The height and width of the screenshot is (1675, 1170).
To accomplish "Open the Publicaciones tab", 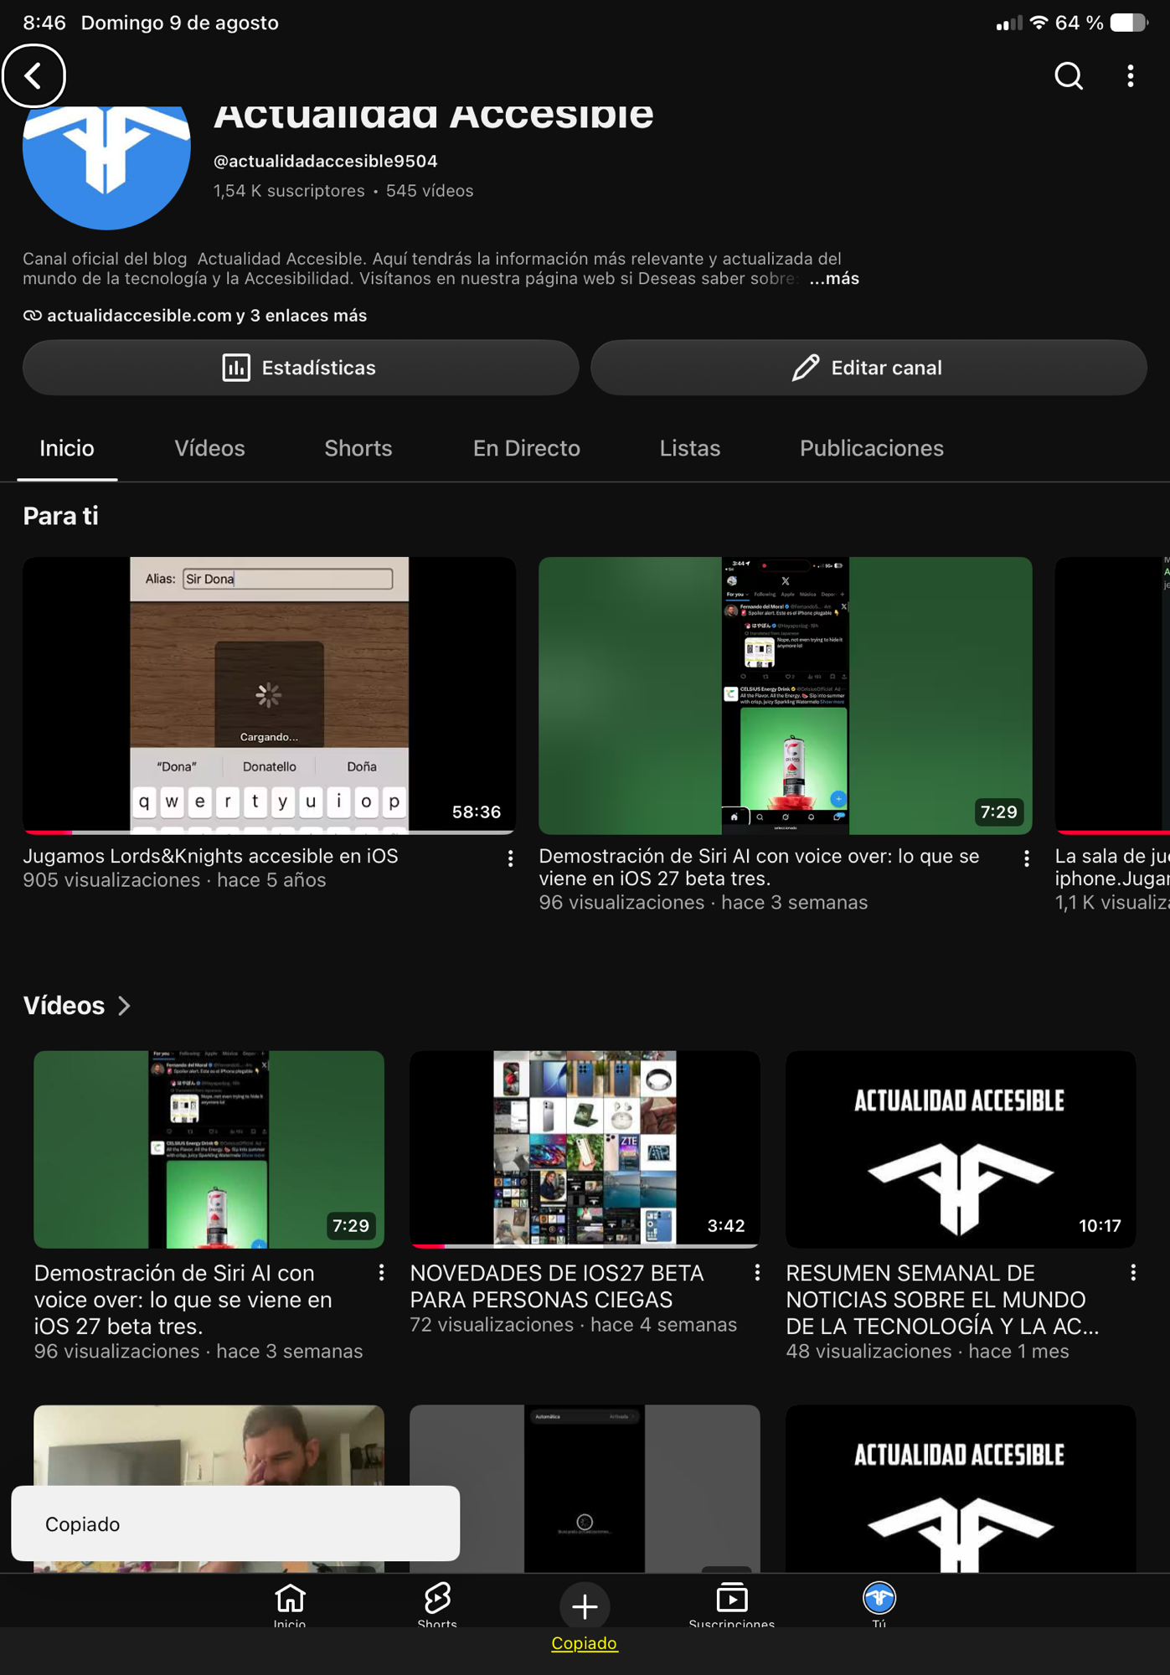I will tap(872, 449).
